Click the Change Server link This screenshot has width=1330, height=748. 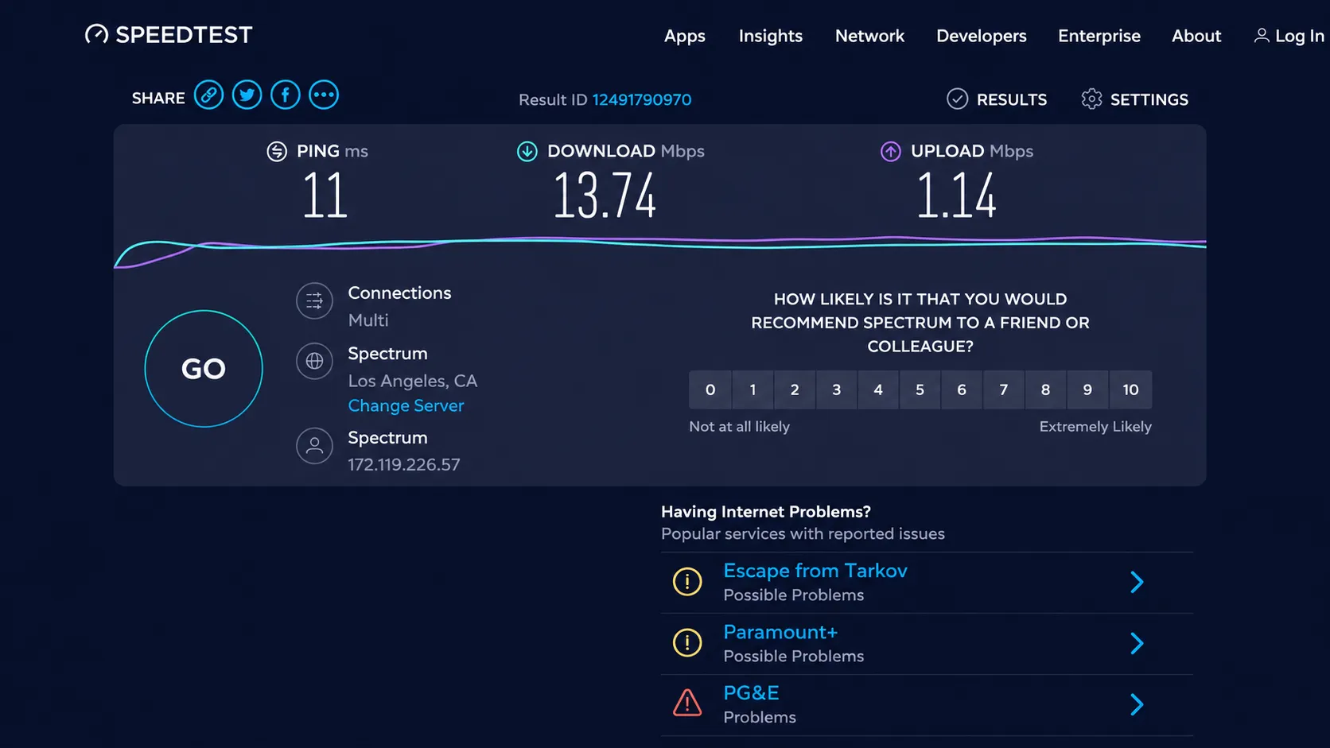406,405
